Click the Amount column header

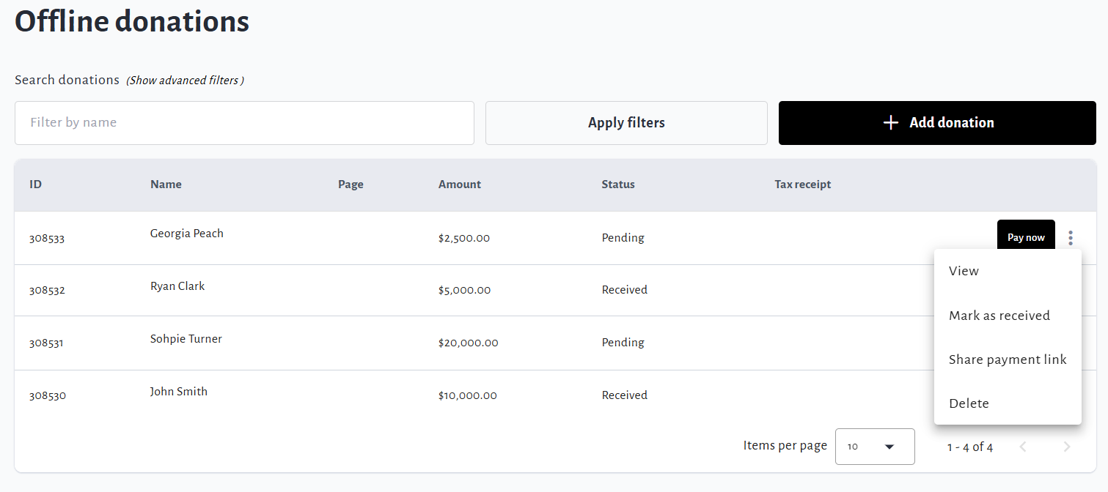(459, 184)
